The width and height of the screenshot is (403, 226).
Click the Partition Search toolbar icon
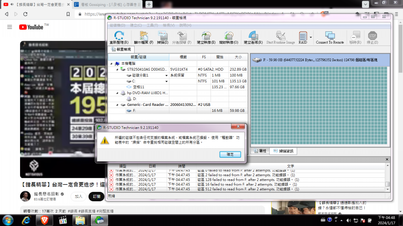click(x=181, y=37)
